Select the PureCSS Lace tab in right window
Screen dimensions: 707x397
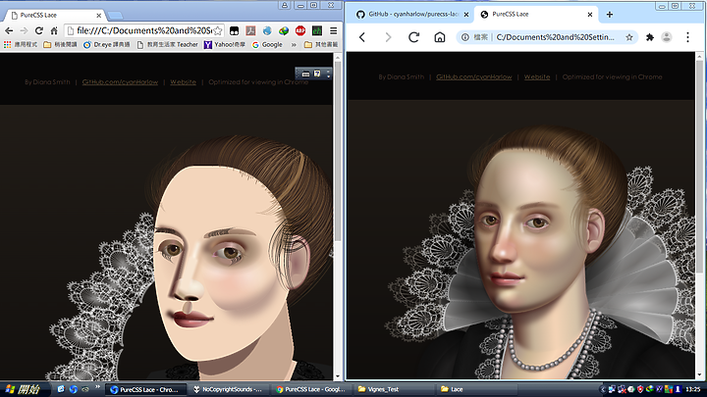[x=536, y=15]
